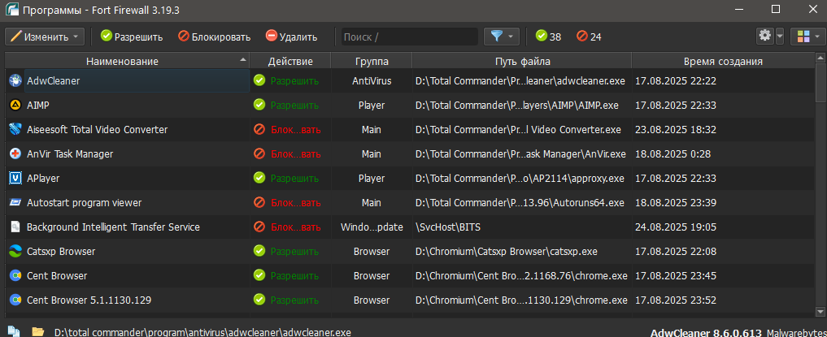This screenshot has height=337, width=827.
Task: Sort by the Время создания column header
Action: pyautogui.click(x=723, y=61)
